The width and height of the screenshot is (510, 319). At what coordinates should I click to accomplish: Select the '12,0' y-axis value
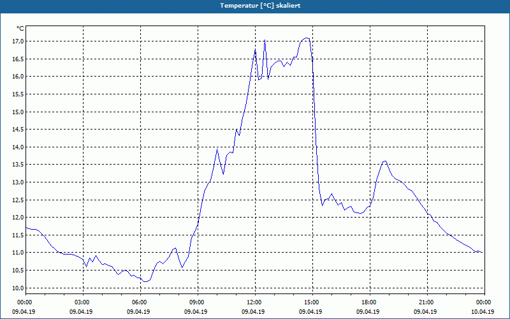pyautogui.click(x=18, y=218)
